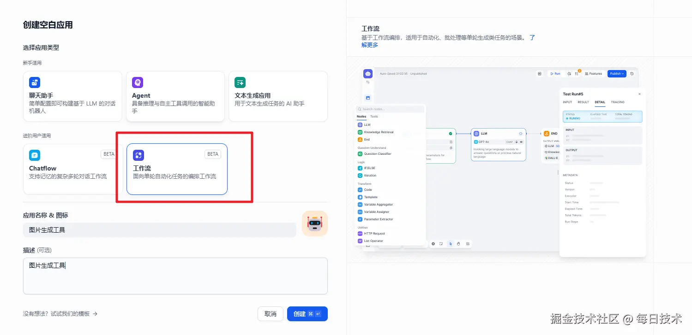This screenshot has height=335, width=692.
Task: Click the GPT-4o model row in LLM node
Action: click(x=499, y=142)
